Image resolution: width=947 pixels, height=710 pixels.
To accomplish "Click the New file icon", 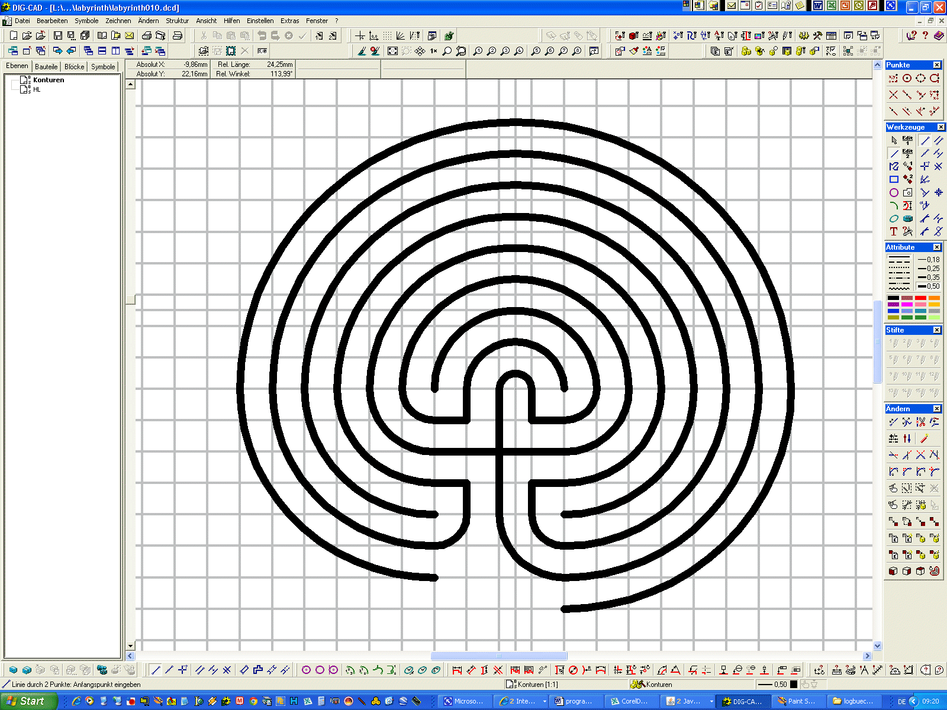I will (13, 35).
